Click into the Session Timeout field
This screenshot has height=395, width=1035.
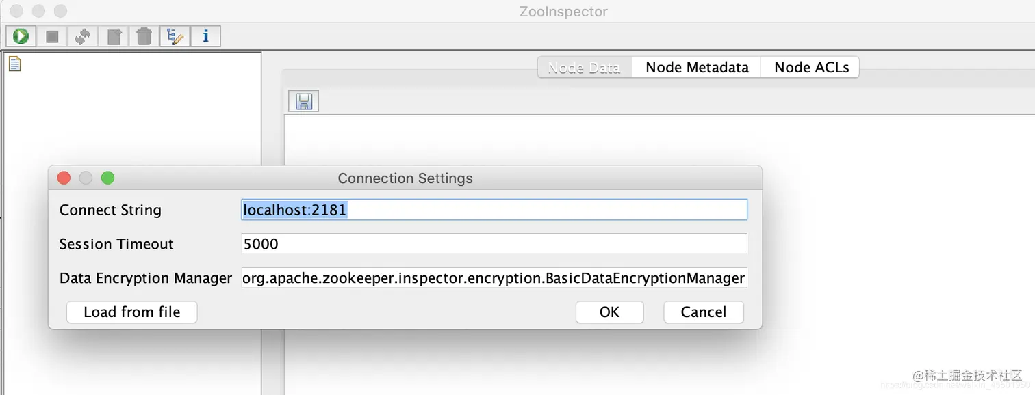click(x=494, y=244)
